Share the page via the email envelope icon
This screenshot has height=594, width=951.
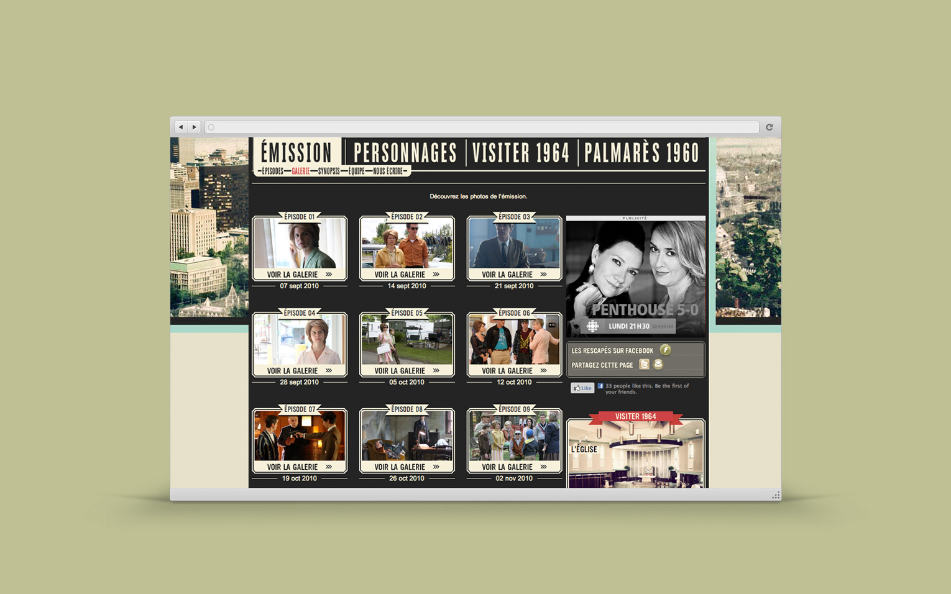tap(658, 365)
